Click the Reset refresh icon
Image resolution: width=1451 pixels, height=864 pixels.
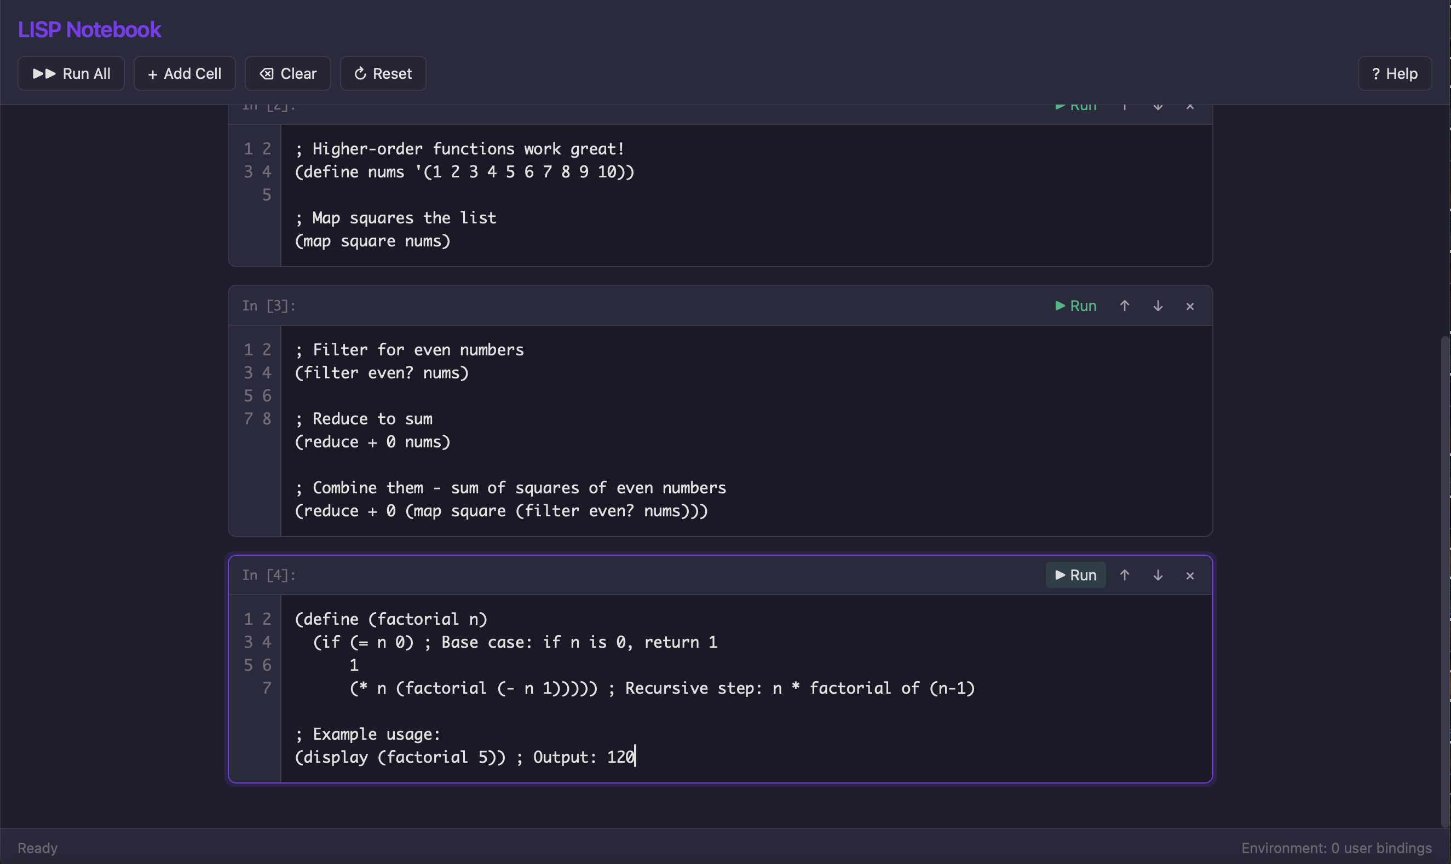coord(361,73)
